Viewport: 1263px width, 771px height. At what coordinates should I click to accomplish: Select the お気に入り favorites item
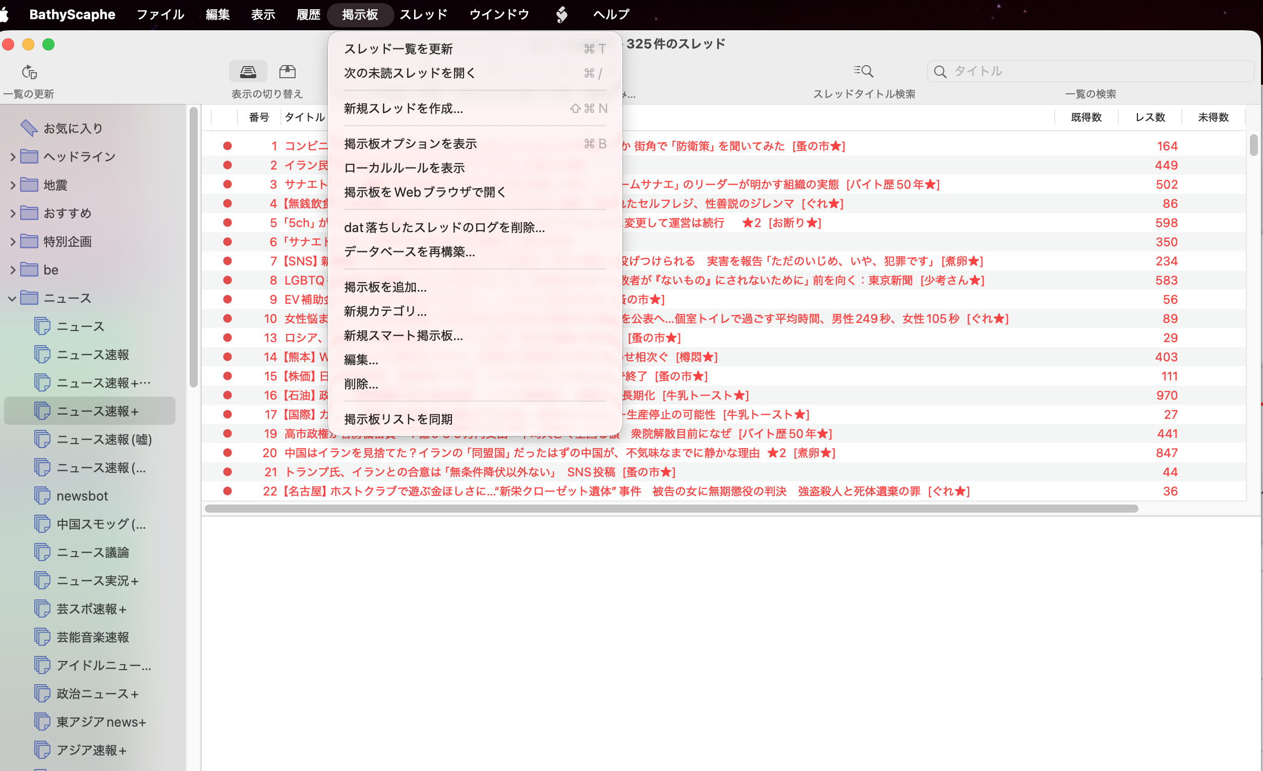click(72, 128)
